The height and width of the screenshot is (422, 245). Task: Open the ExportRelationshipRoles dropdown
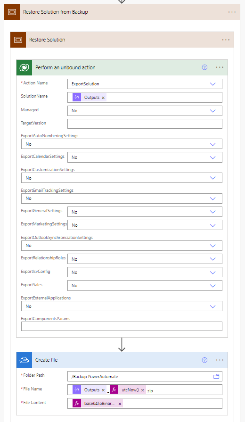(213, 259)
